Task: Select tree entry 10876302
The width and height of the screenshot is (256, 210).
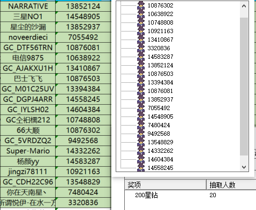Action: 160,5
